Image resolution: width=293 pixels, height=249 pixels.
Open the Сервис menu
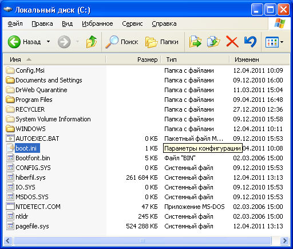click(132, 23)
